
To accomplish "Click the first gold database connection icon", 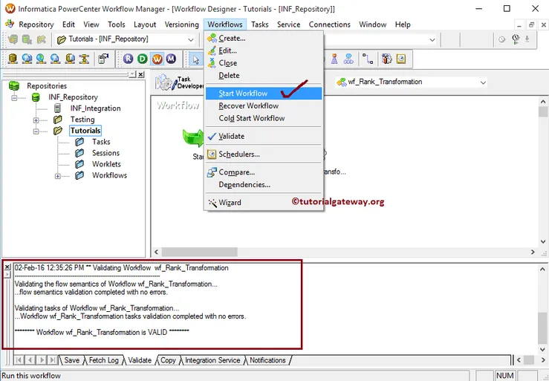I will click(13, 59).
